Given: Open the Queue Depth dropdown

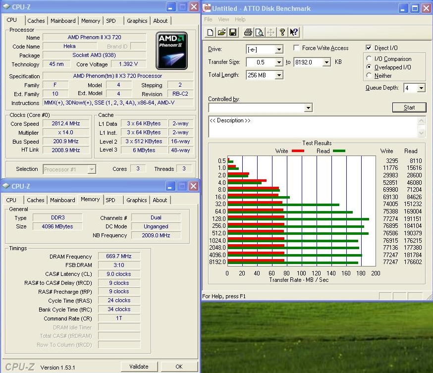Looking at the screenshot, I should [x=421, y=88].
